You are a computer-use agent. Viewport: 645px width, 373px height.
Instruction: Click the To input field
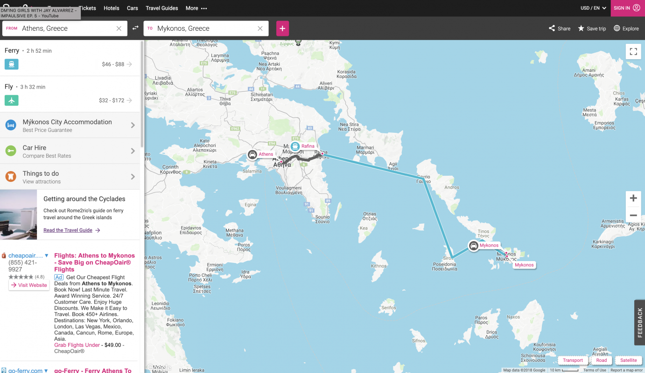206,28
